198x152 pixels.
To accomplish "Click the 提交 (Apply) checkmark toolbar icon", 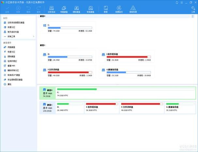I will [x=7, y=9].
